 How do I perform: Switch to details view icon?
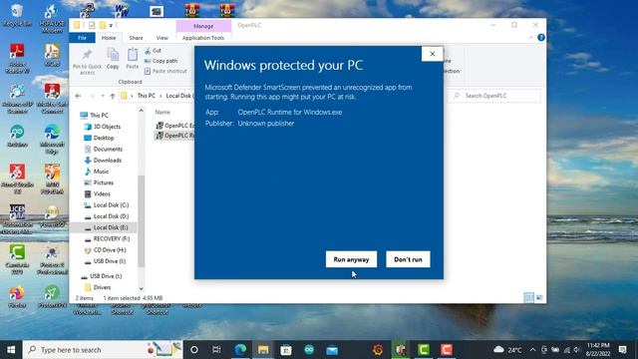[528, 297]
